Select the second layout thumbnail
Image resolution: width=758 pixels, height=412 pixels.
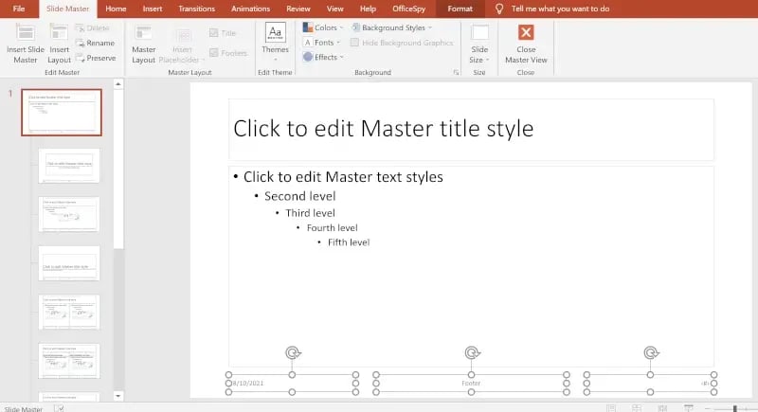click(x=69, y=165)
